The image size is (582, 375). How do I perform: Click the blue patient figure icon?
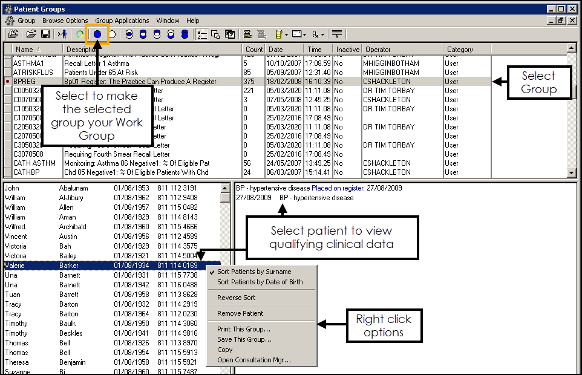coord(63,34)
